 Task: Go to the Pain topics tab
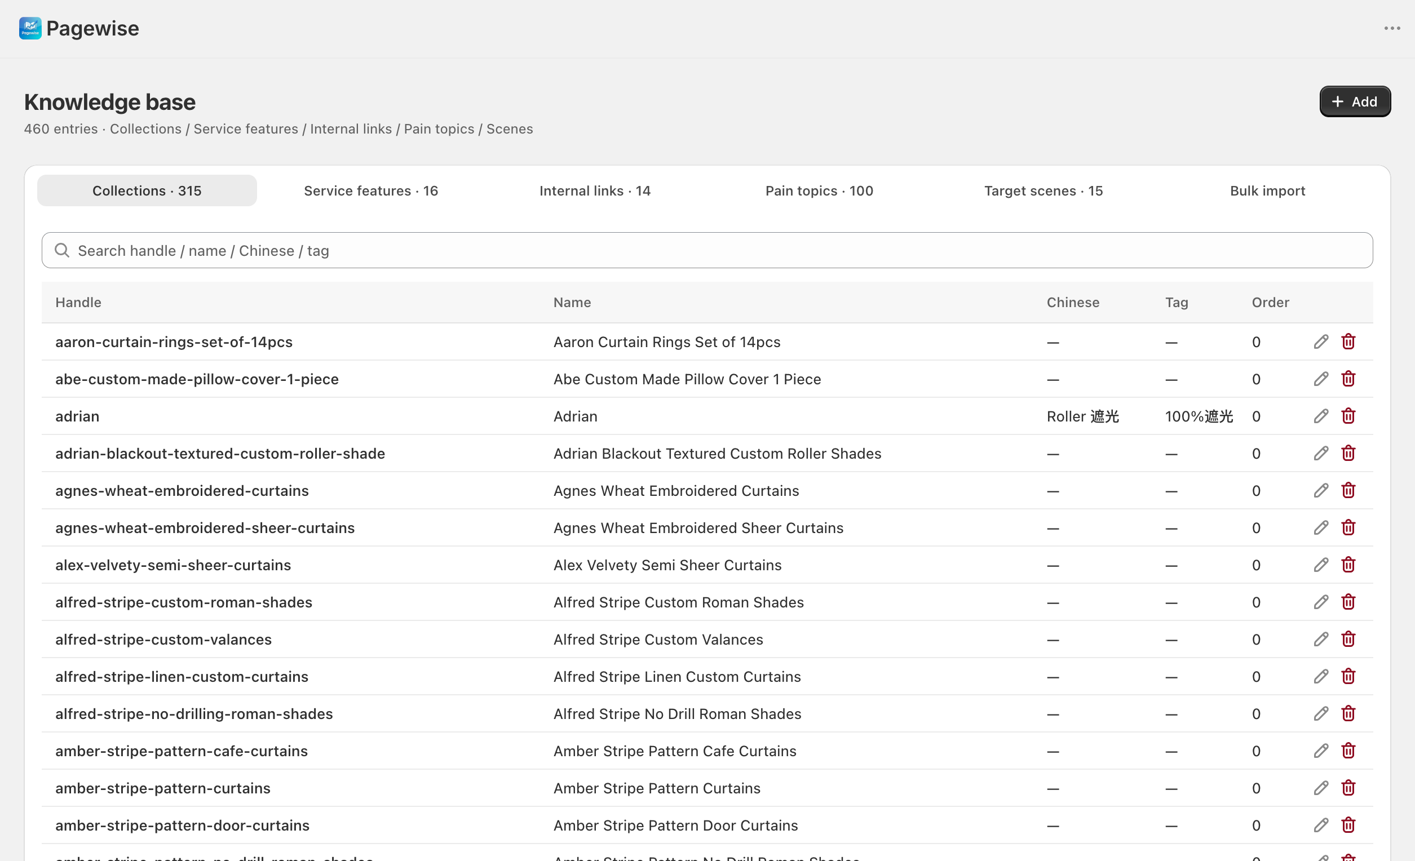820,190
